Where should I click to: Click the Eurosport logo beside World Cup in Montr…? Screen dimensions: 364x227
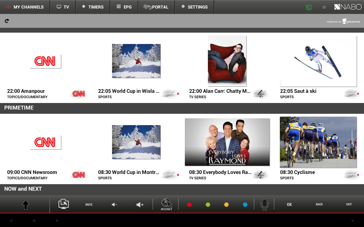[170, 175]
